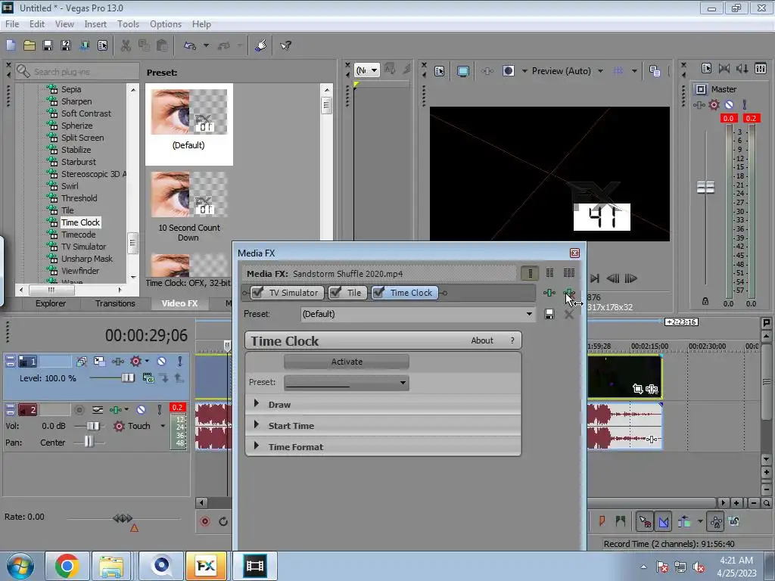Click the split screen view preview icon
Screen dimensions: 775x581
pyautogui.click(x=508, y=71)
